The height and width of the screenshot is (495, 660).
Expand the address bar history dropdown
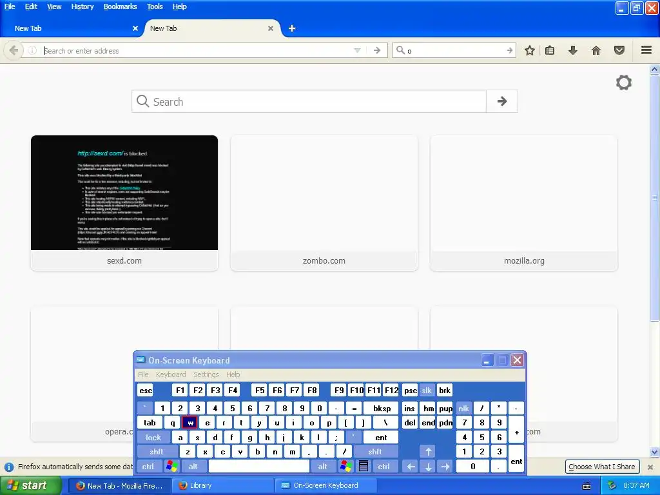click(x=357, y=50)
